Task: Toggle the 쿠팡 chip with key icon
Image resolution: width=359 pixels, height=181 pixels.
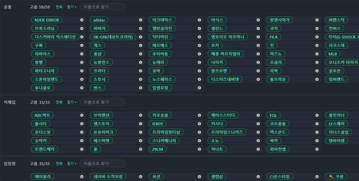Action: 336,176
